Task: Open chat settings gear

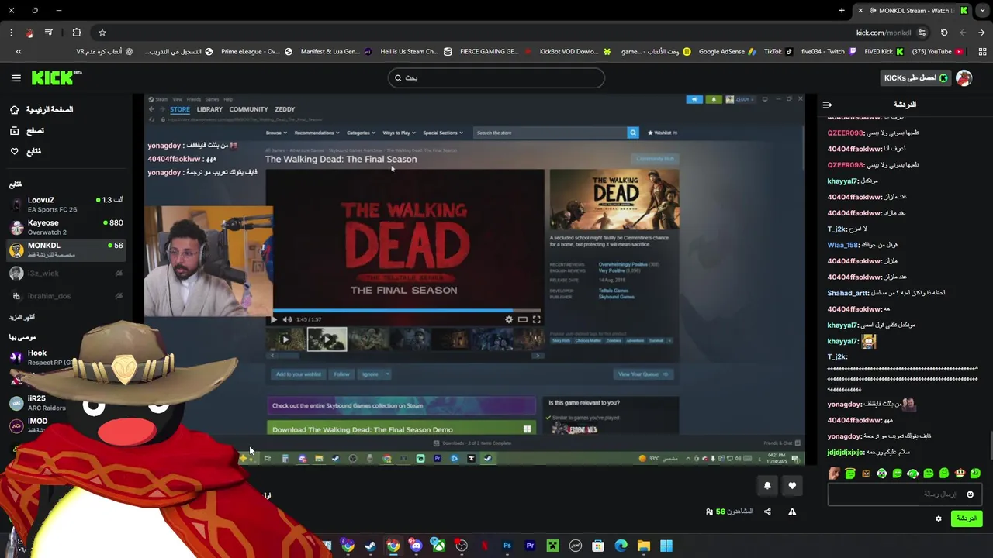Action: pos(938,518)
